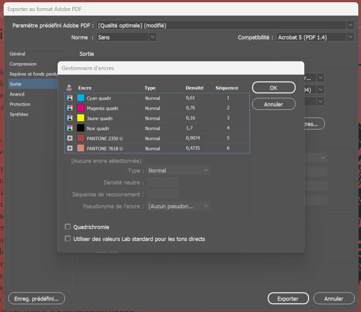Enable the Quadrichromie checkbox
The width and height of the screenshot is (361, 312).
coord(68,227)
